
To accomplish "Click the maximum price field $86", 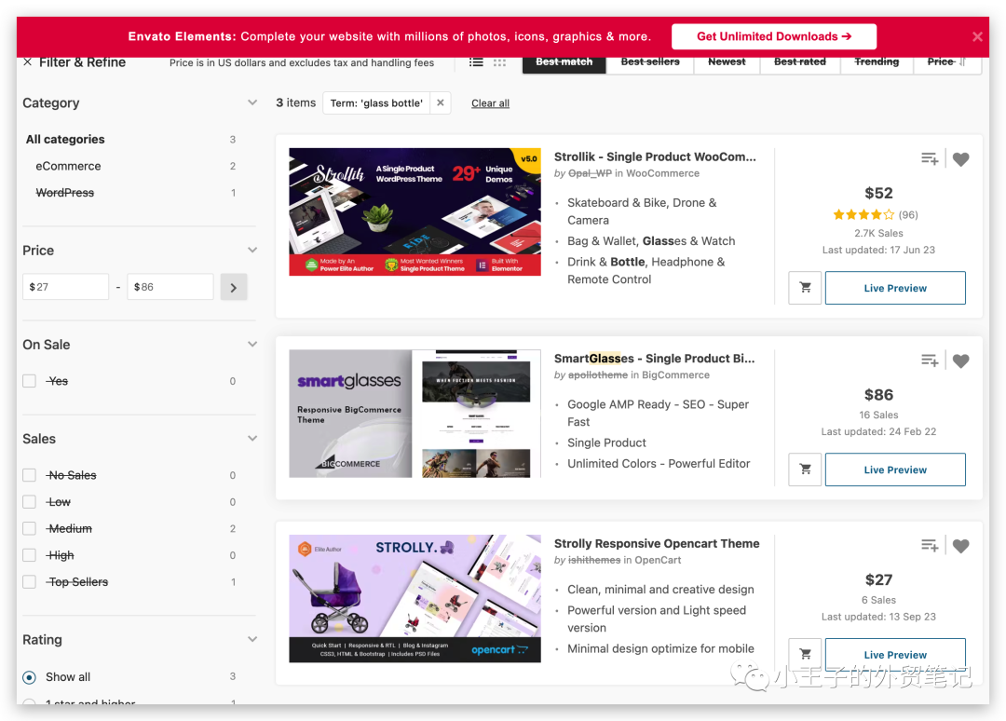I will tap(170, 287).
